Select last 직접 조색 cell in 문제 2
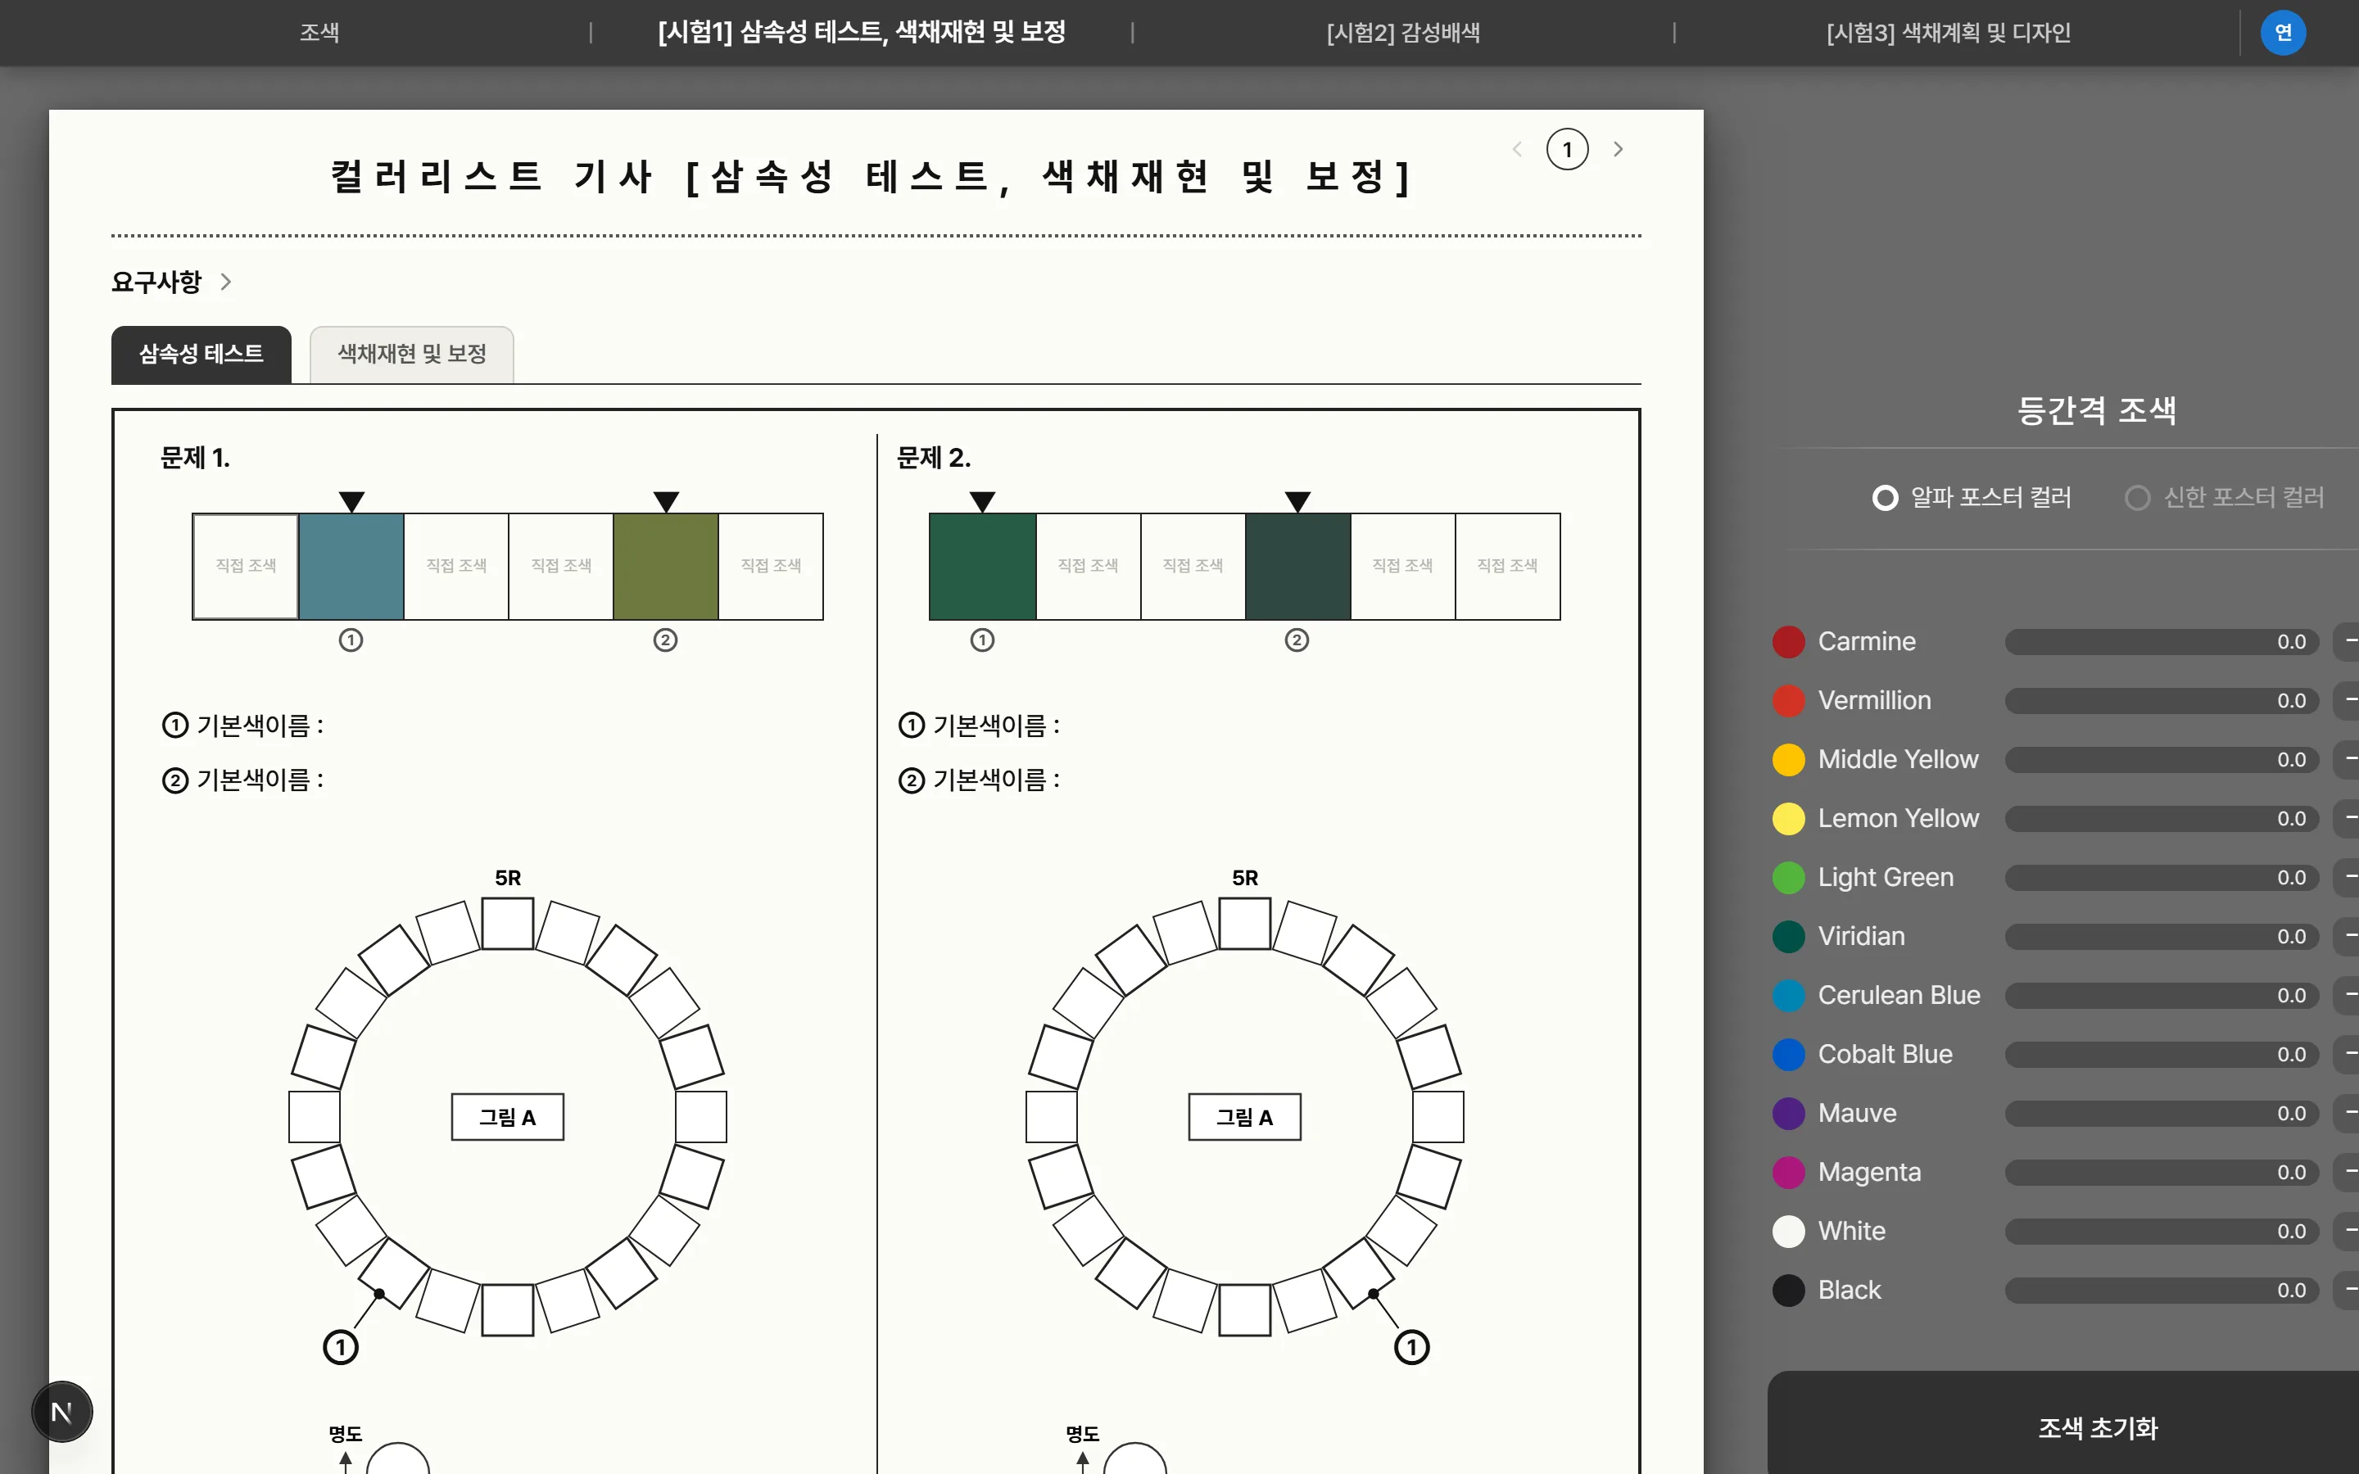Image resolution: width=2359 pixels, height=1474 pixels. click(x=1507, y=567)
